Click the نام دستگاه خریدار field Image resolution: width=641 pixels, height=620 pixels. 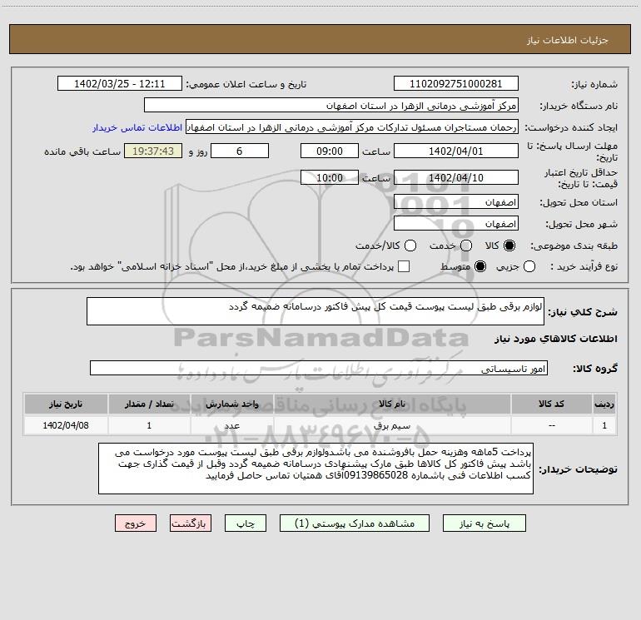(x=331, y=106)
